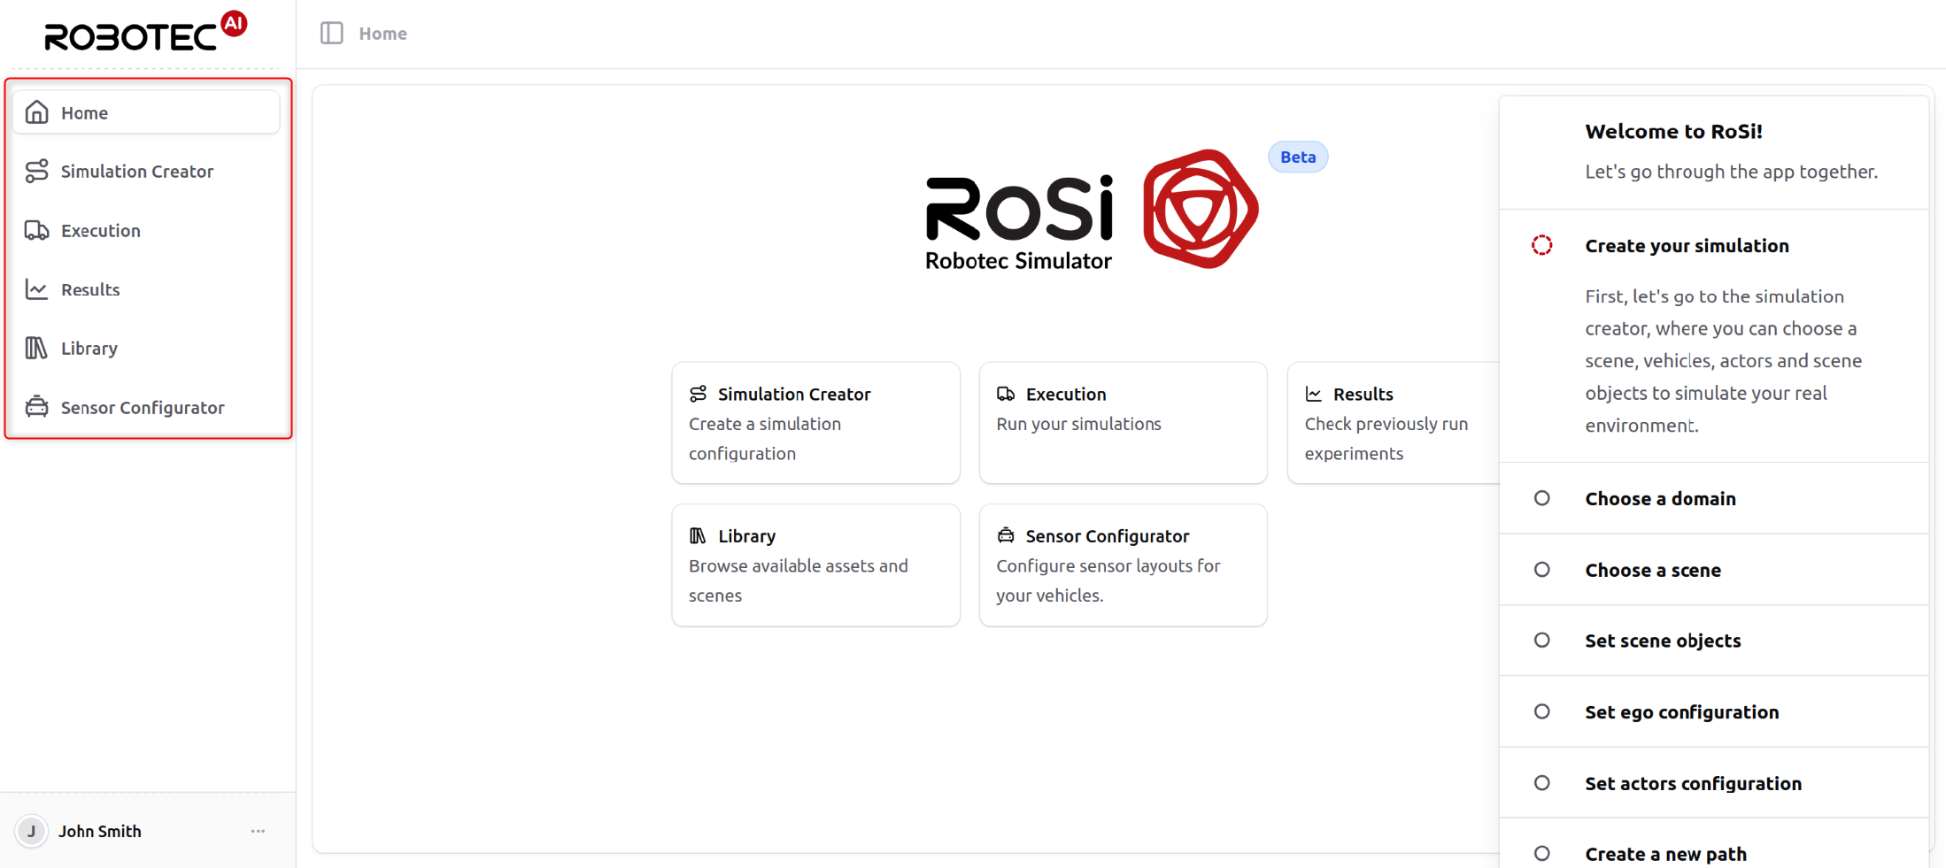Click the Execution truck icon in sidebar
The image size is (1946, 868).
click(x=36, y=230)
